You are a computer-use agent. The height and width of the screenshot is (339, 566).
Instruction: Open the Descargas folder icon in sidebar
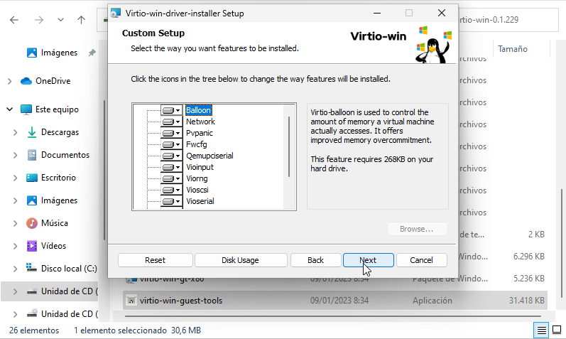coord(31,132)
